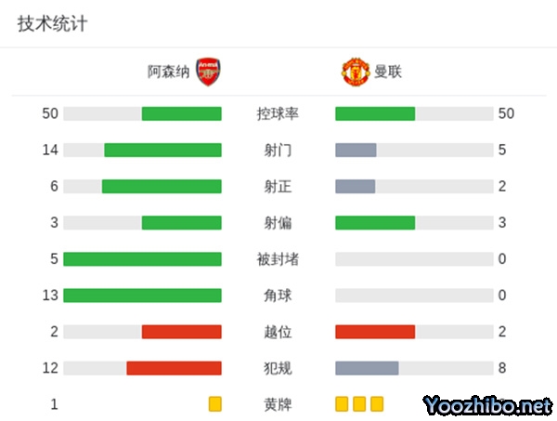The image size is (557, 421).
Task: Select the 控球率 stat label
Action: click(x=278, y=114)
